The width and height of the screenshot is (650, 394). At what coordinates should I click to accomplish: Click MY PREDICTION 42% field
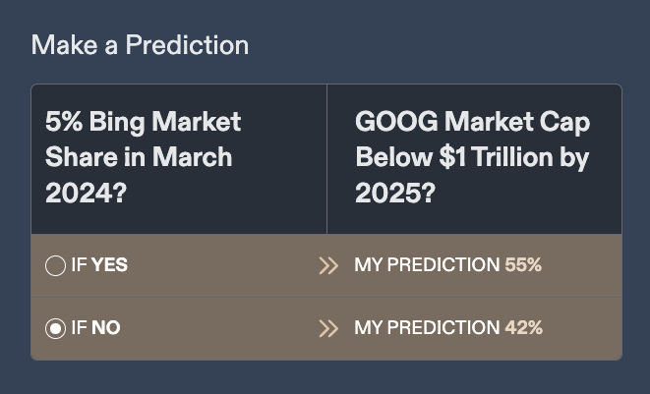click(x=447, y=328)
